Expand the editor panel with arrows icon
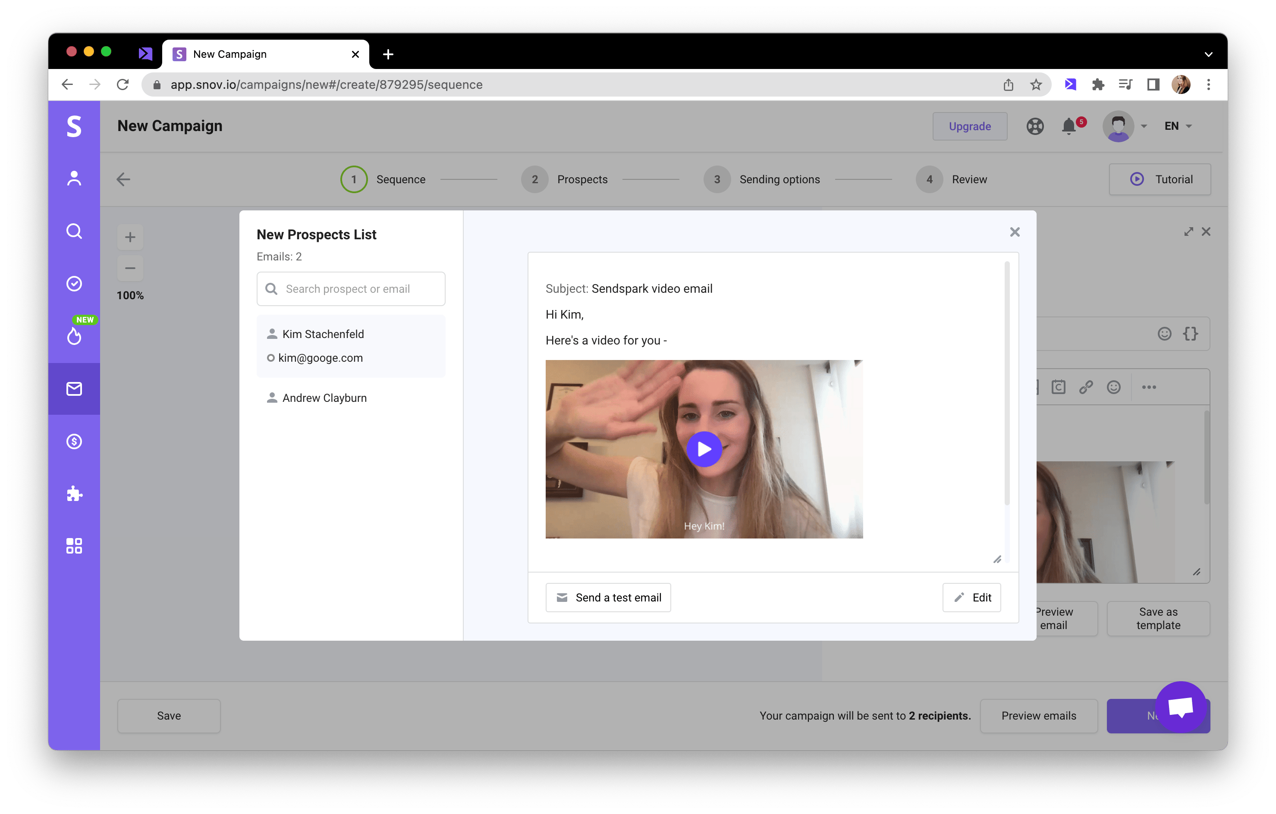The image size is (1276, 814). 1188,232
